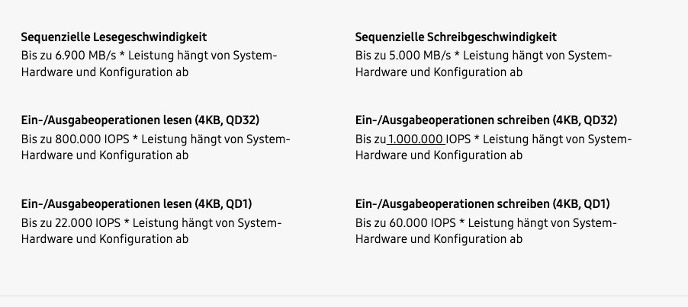Click the Sequenzielle Lesegeschwindigkeit heading
Screen dimensions: 688x307
(x=114, y=37)
